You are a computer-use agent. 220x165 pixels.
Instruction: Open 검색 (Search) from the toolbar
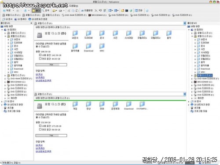click(x=45, y=11)
